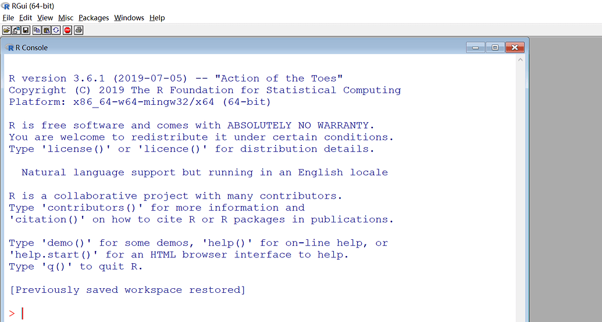Open the File menu

point(8,17)
